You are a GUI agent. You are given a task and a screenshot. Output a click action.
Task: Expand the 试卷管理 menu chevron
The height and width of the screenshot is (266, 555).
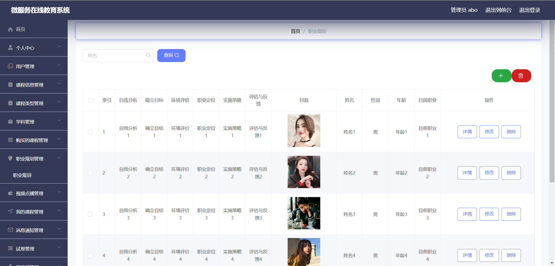tap(60, 247)
